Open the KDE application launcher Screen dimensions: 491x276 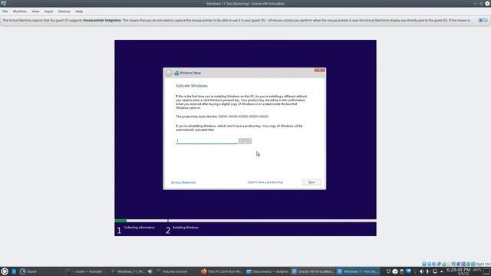tap(5, 271)
